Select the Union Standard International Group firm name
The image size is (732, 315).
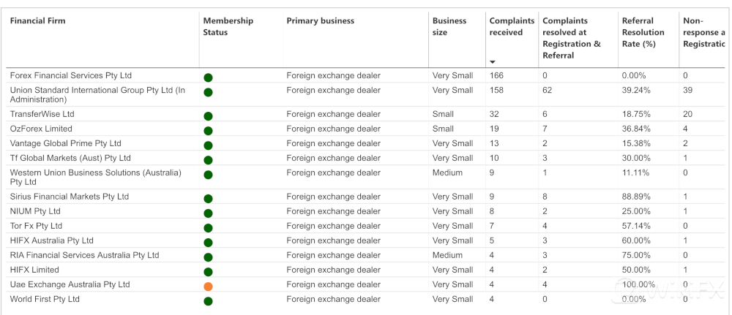point(97,94)
